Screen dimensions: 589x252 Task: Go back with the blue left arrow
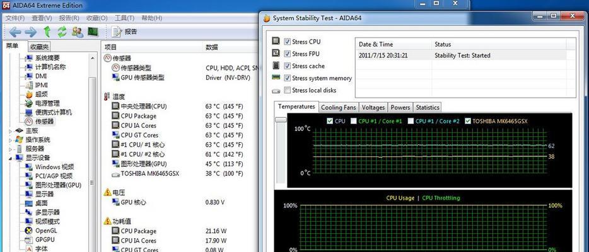pos(15,32)
